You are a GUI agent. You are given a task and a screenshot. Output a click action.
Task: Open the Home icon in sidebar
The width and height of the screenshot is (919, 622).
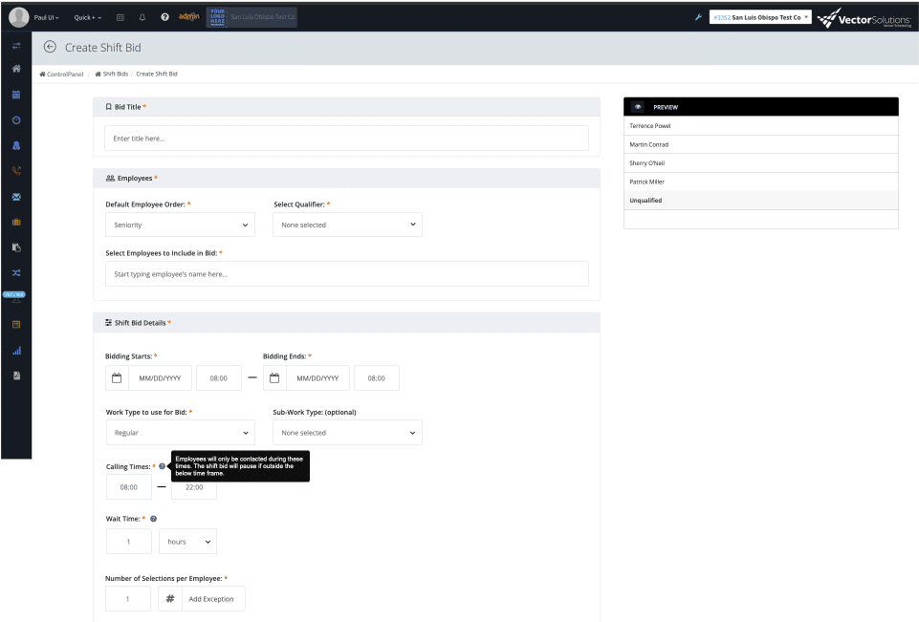(x=16, y=69)
